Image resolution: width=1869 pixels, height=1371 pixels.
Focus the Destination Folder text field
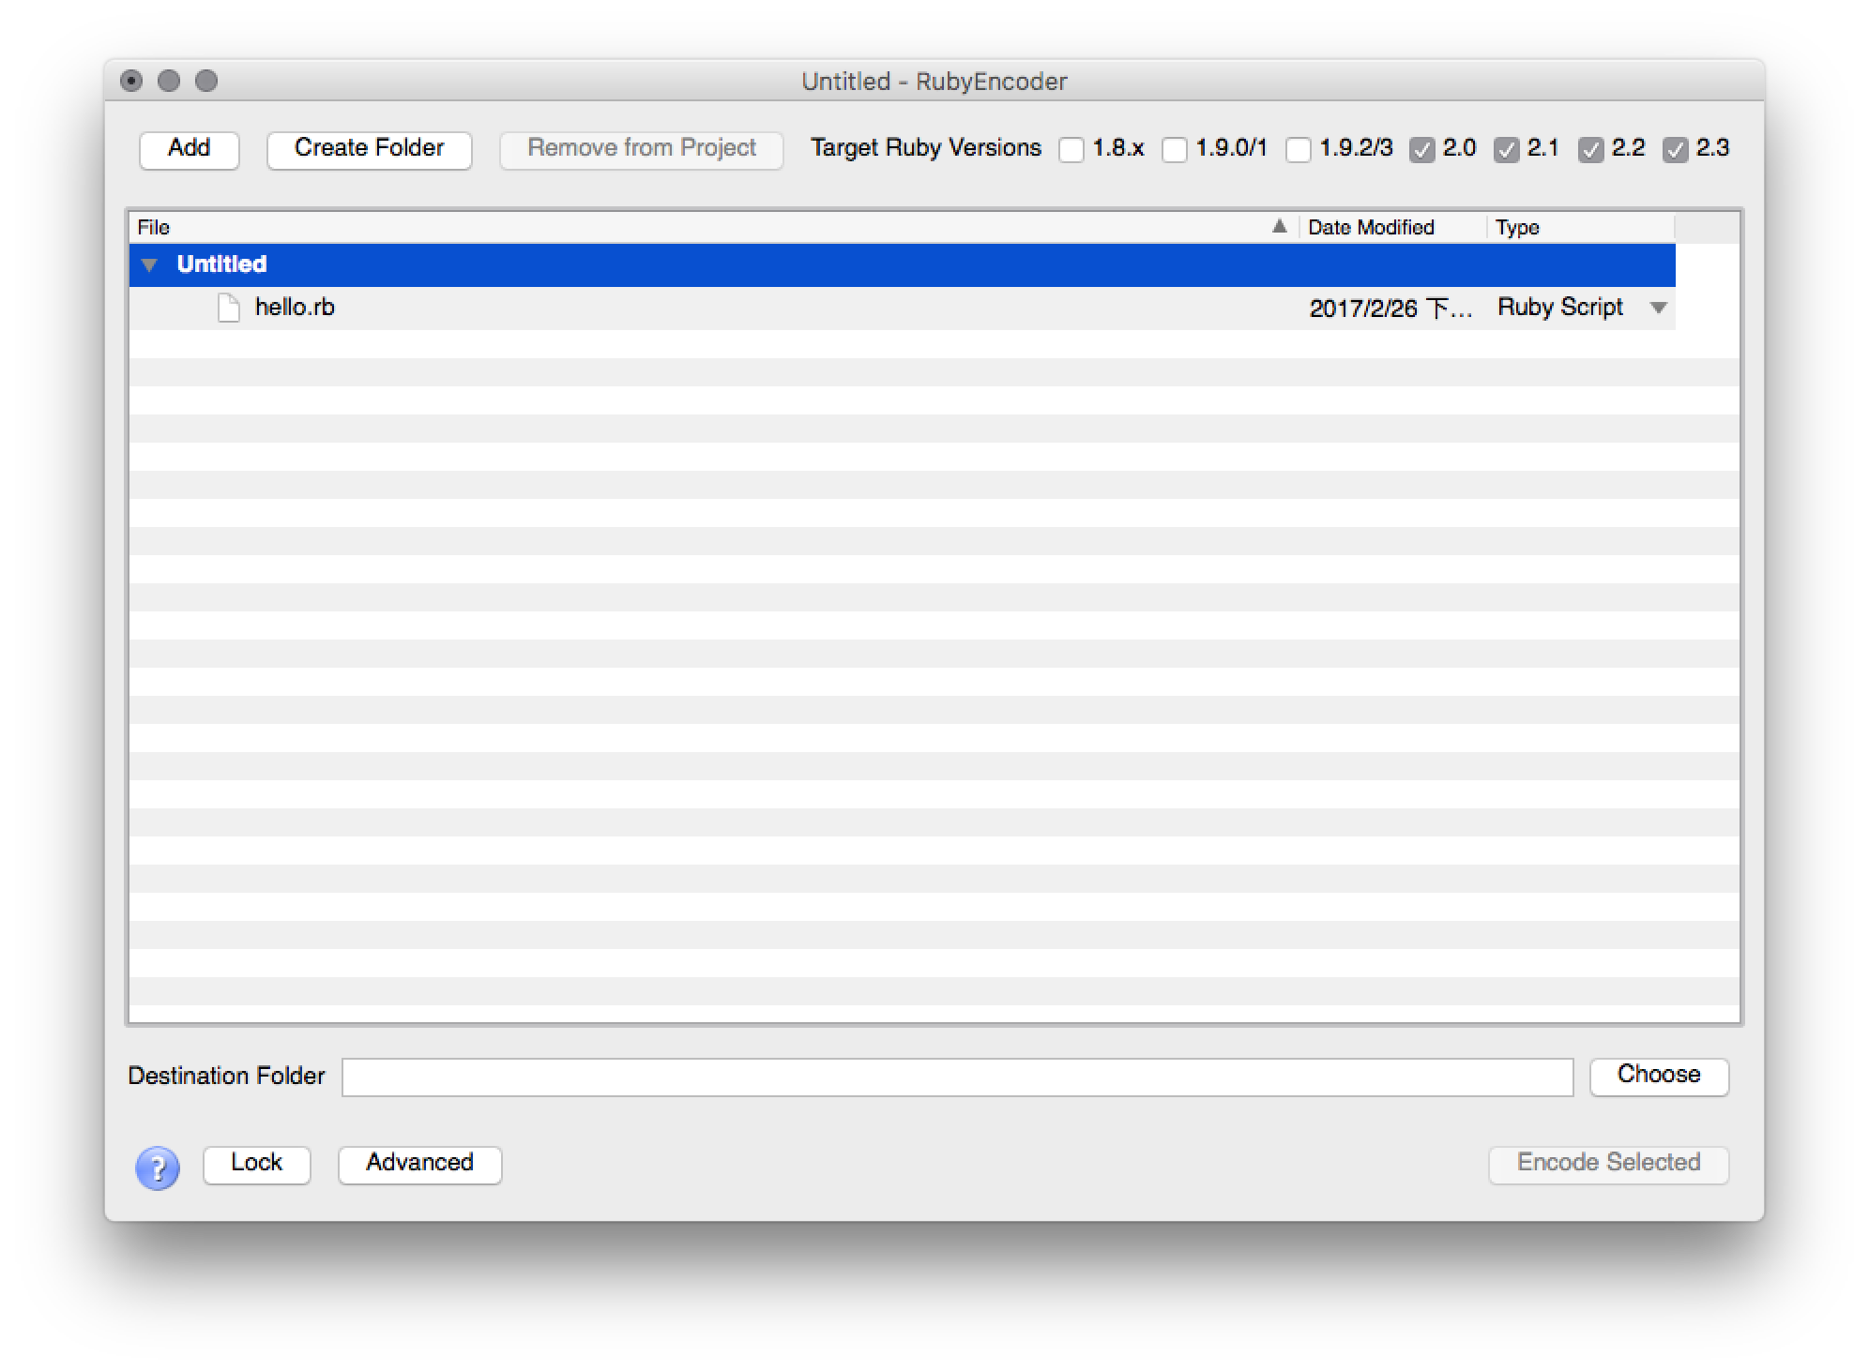pyautogui.click(x=957, y=1077)
